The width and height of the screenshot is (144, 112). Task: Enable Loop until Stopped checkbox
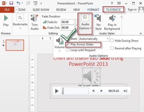68,50
